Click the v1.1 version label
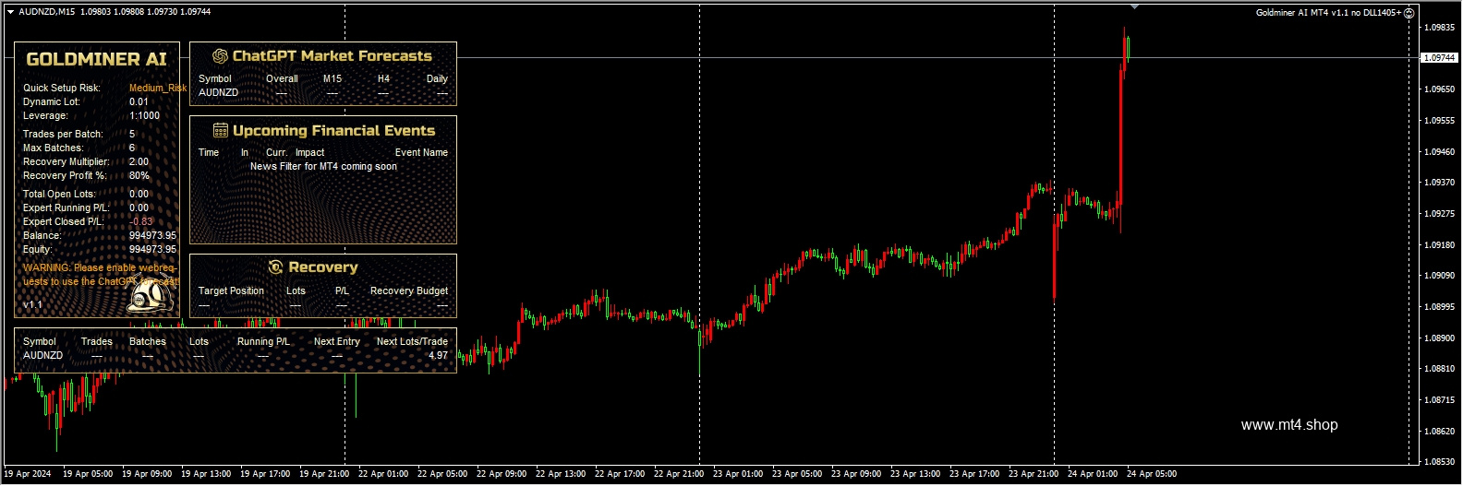Screen dimensions: 1463x486 click(x=32, y=304)
